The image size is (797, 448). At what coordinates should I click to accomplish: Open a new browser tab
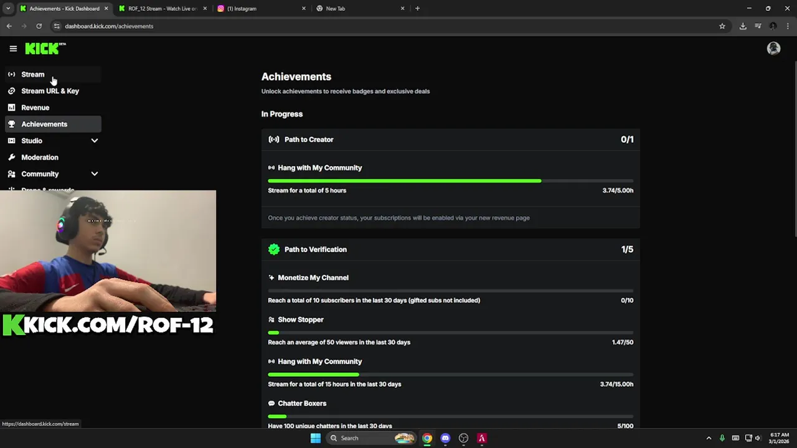tap(417, 9)
